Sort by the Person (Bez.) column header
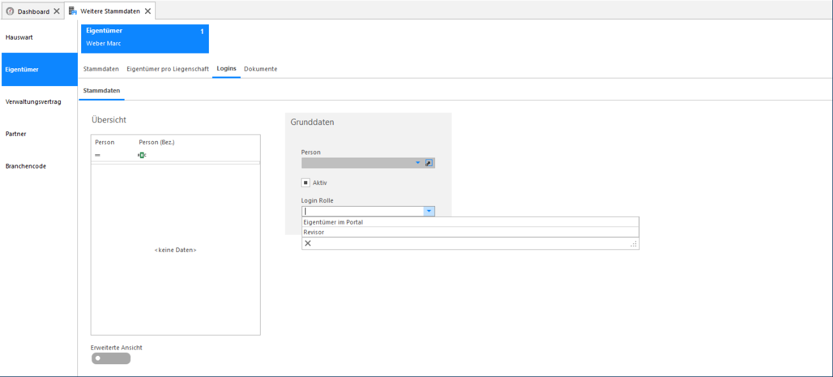This screenshot has width=833, height=377. point(157,142)
